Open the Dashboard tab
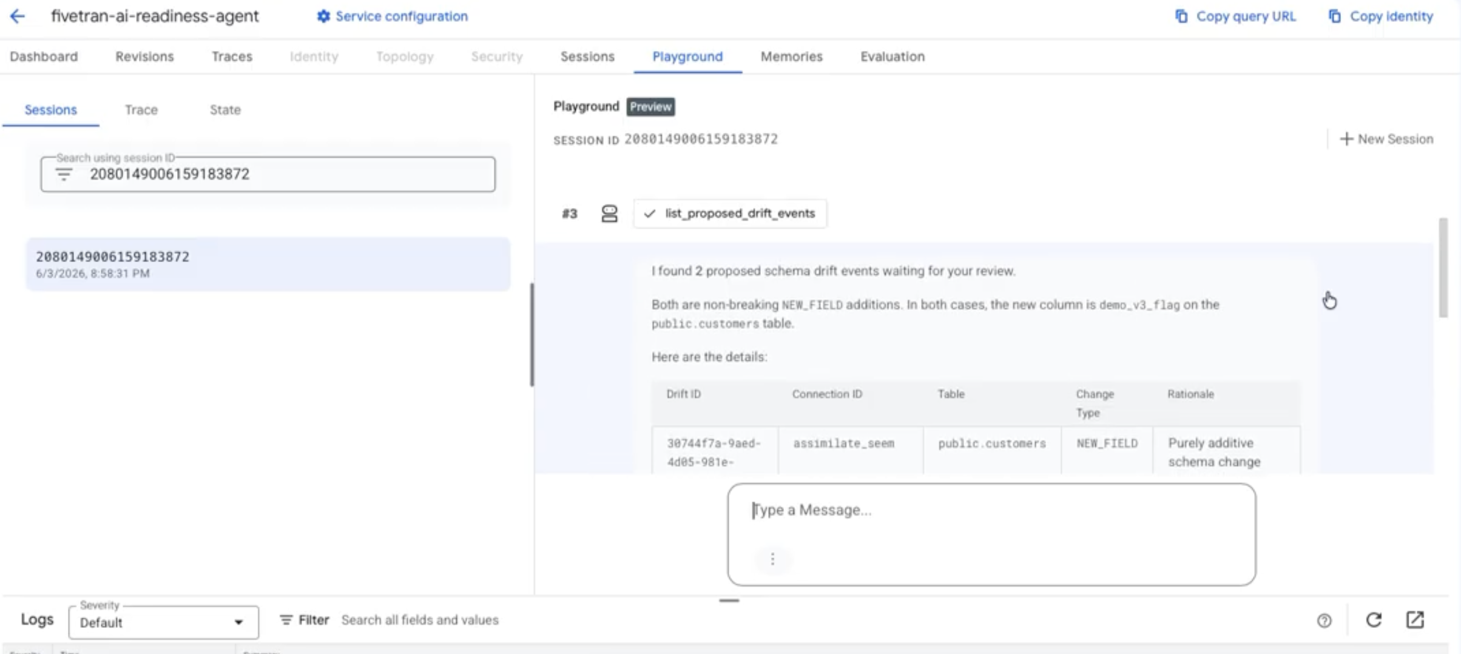Viewport: 1461px width, 654px height. (44, 56)
